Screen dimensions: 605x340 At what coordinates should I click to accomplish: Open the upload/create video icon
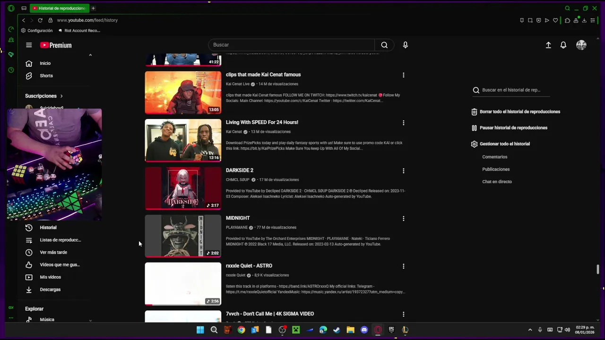click(x=548, y=45)
